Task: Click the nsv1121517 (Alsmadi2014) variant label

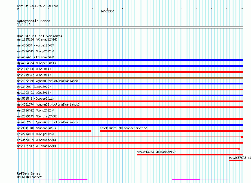Action: [37, 146]
